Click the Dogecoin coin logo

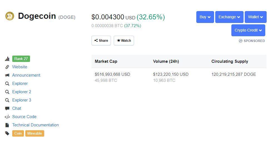10,16
